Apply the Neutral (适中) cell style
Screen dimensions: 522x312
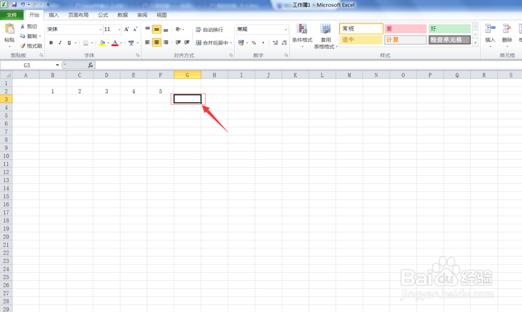point(361,40)
